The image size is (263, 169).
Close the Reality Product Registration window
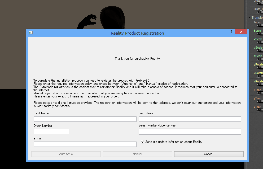click(x=241, y=32)
